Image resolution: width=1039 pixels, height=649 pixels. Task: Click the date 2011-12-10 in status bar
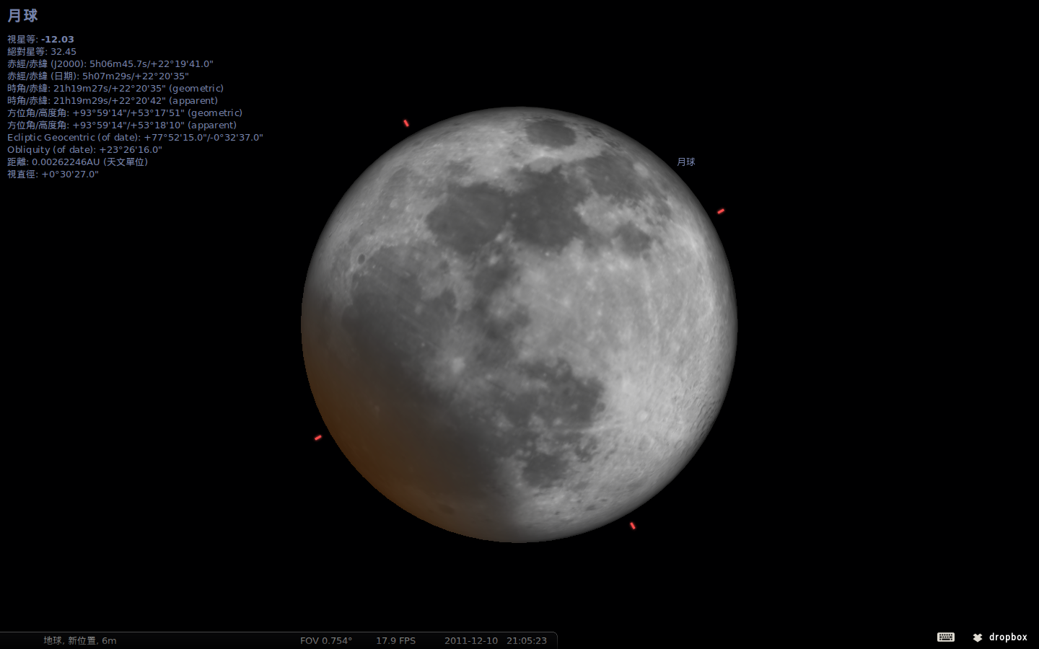click(x=471, y=640)
